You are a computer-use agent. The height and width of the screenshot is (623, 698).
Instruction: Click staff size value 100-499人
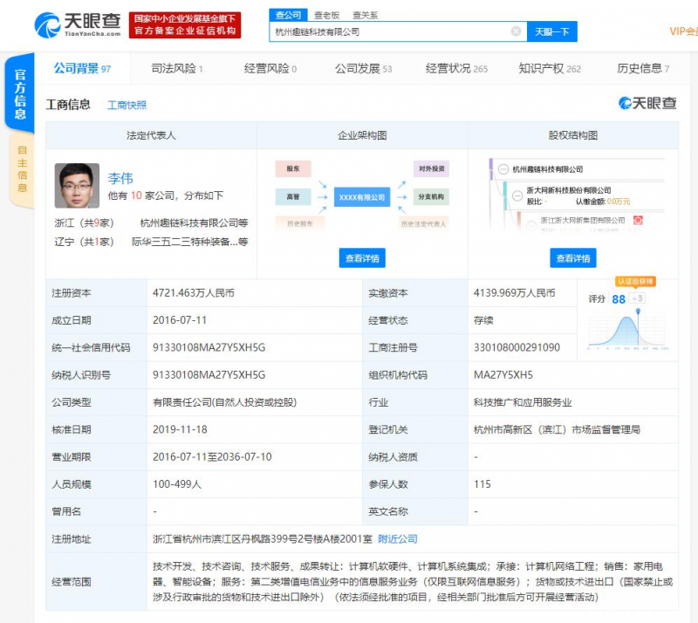[x=177, y=484]
